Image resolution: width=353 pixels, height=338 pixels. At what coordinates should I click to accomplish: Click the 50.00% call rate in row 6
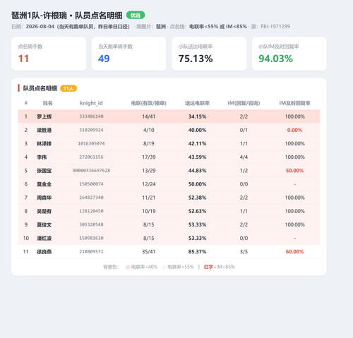pyautogui.click(x=197, y=184)
